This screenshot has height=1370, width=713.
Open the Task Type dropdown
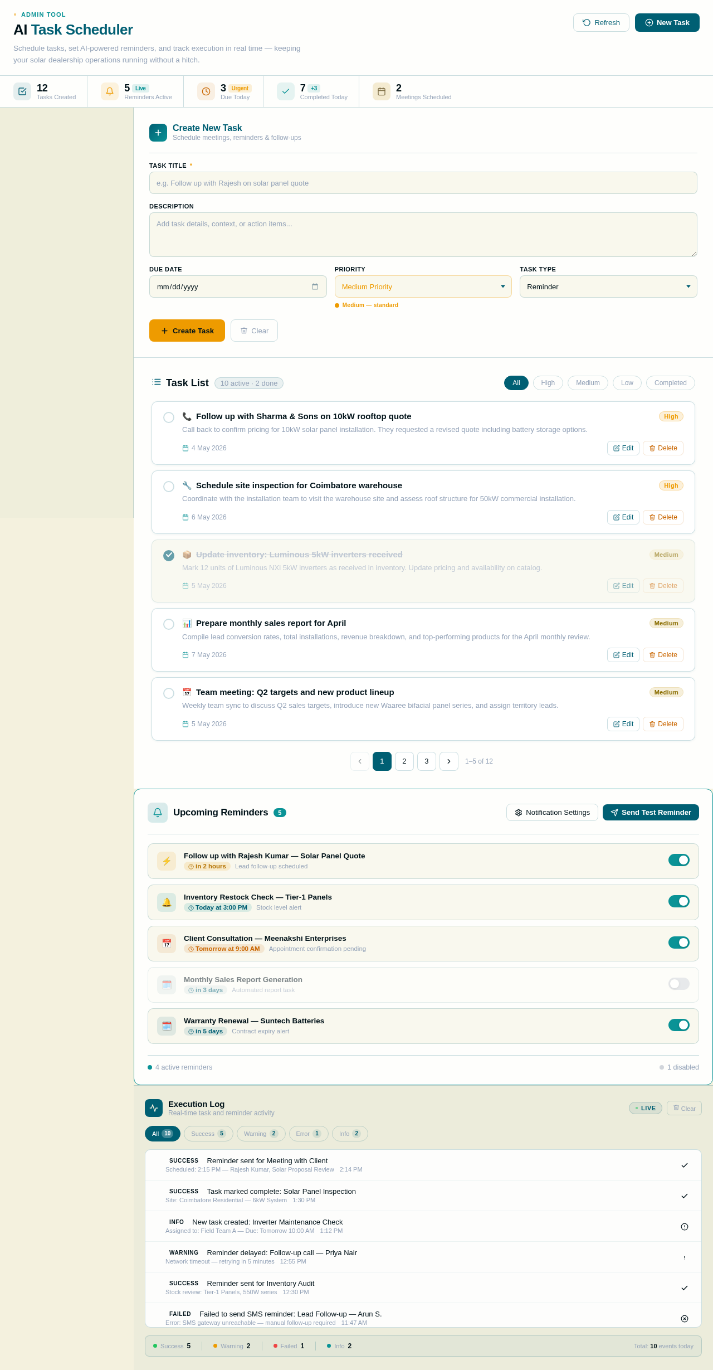[x=608, y=286]
